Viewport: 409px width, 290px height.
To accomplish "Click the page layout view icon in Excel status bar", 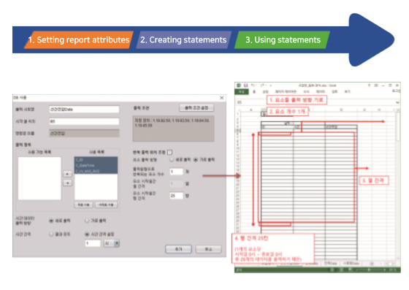I will (x=341, y=270).
